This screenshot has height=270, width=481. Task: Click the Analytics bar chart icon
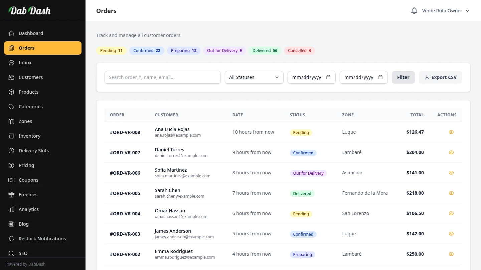11,209
